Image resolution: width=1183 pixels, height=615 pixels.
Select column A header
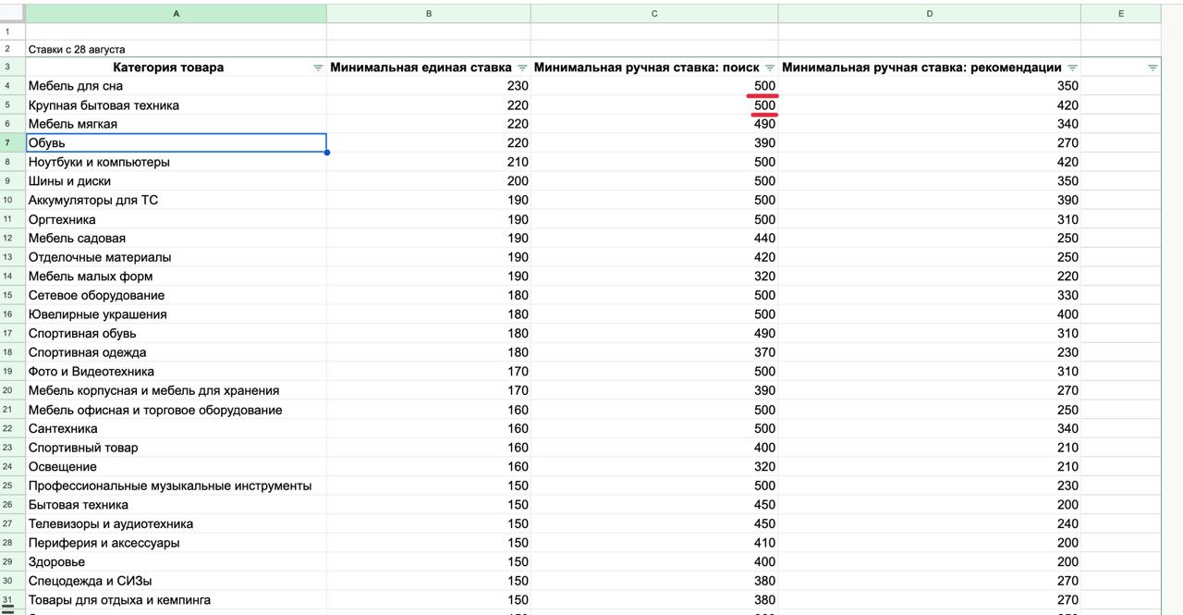coord(176,13)
